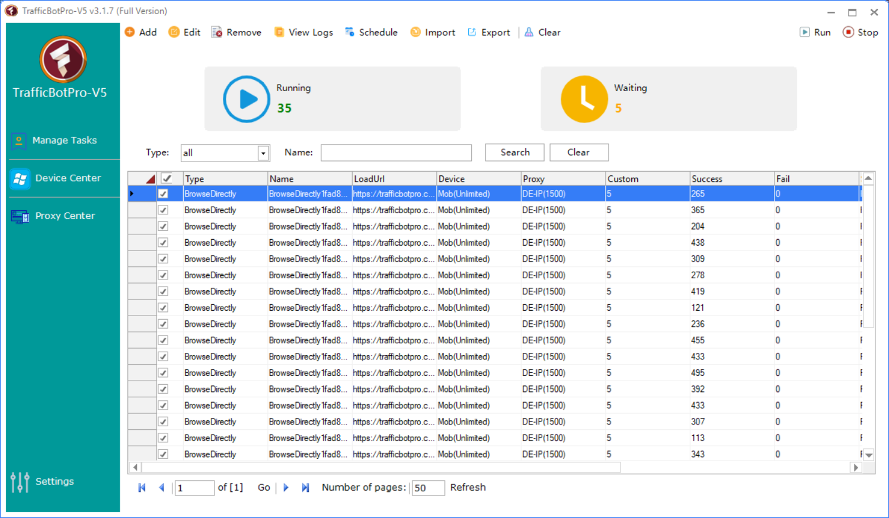Viewport: 889px width, 518px height.
Task: Go to last page arrow
Action: point(305,487)
